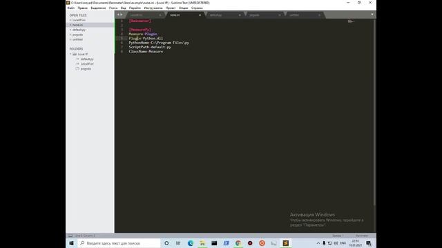Open the Правка menu
The width and height of the screenshot is (442, 248).
coord(83,8)
